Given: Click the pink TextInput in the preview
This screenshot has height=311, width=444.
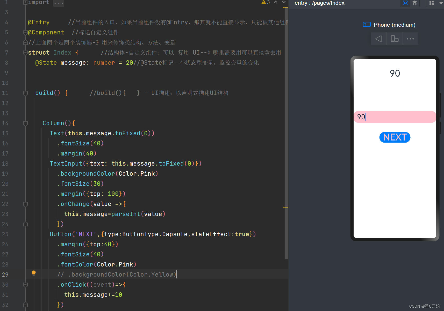Looking at the screenshot, I should [x=395, y=117].
